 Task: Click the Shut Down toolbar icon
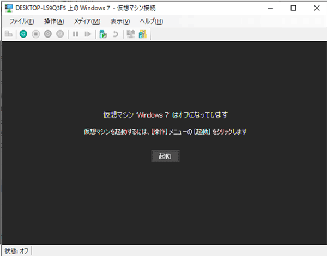[x=48, y=34]
